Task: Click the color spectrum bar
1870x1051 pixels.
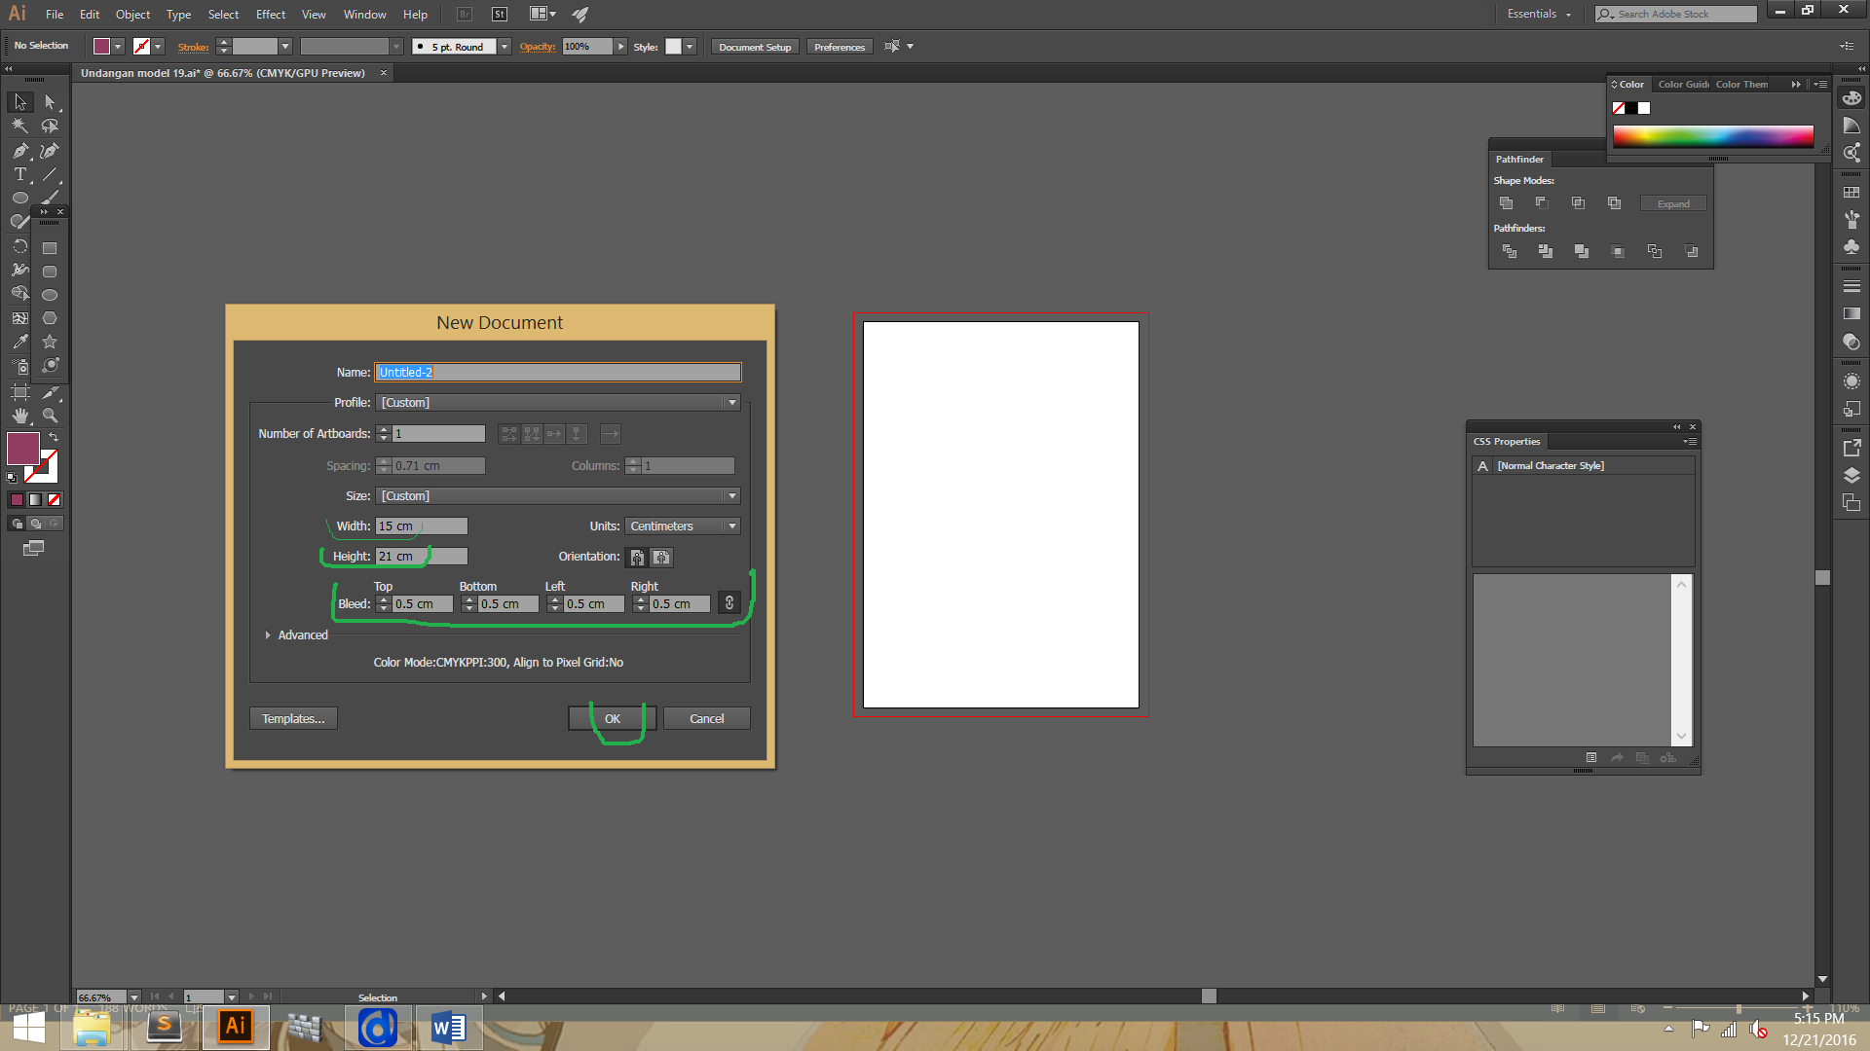Action: [x=1712, y=136]
